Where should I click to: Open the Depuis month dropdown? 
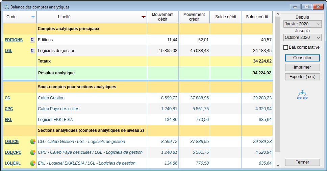[x=302, y=24]
